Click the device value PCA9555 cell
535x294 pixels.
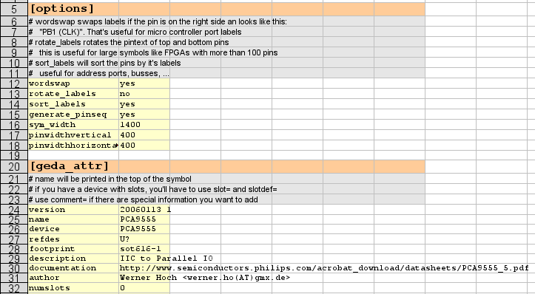pos(144,228)
